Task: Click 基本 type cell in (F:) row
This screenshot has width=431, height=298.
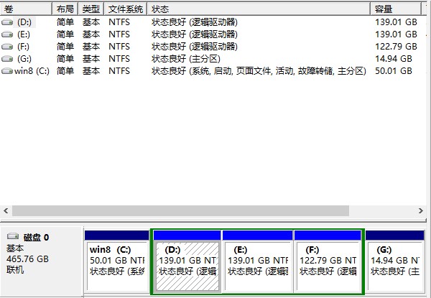Action: coord(91,47)
